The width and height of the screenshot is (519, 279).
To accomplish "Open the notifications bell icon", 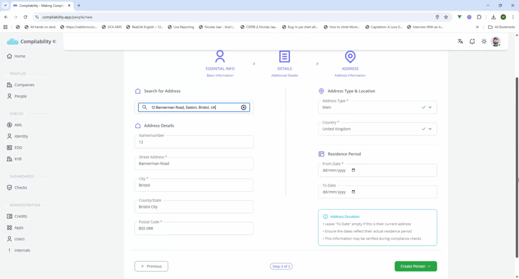I will coord(472,42).
